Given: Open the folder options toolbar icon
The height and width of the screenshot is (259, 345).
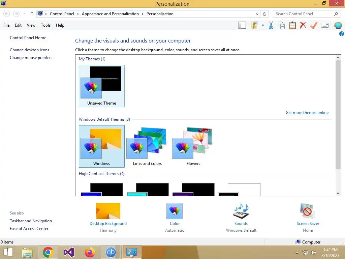Looking at the screenshot, I should 255,25.
